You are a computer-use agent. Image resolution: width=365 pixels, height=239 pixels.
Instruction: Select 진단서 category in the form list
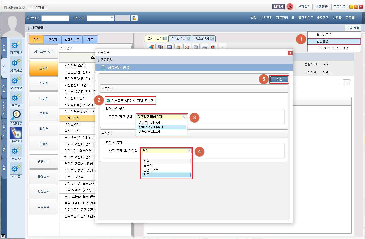click(44, 83)
